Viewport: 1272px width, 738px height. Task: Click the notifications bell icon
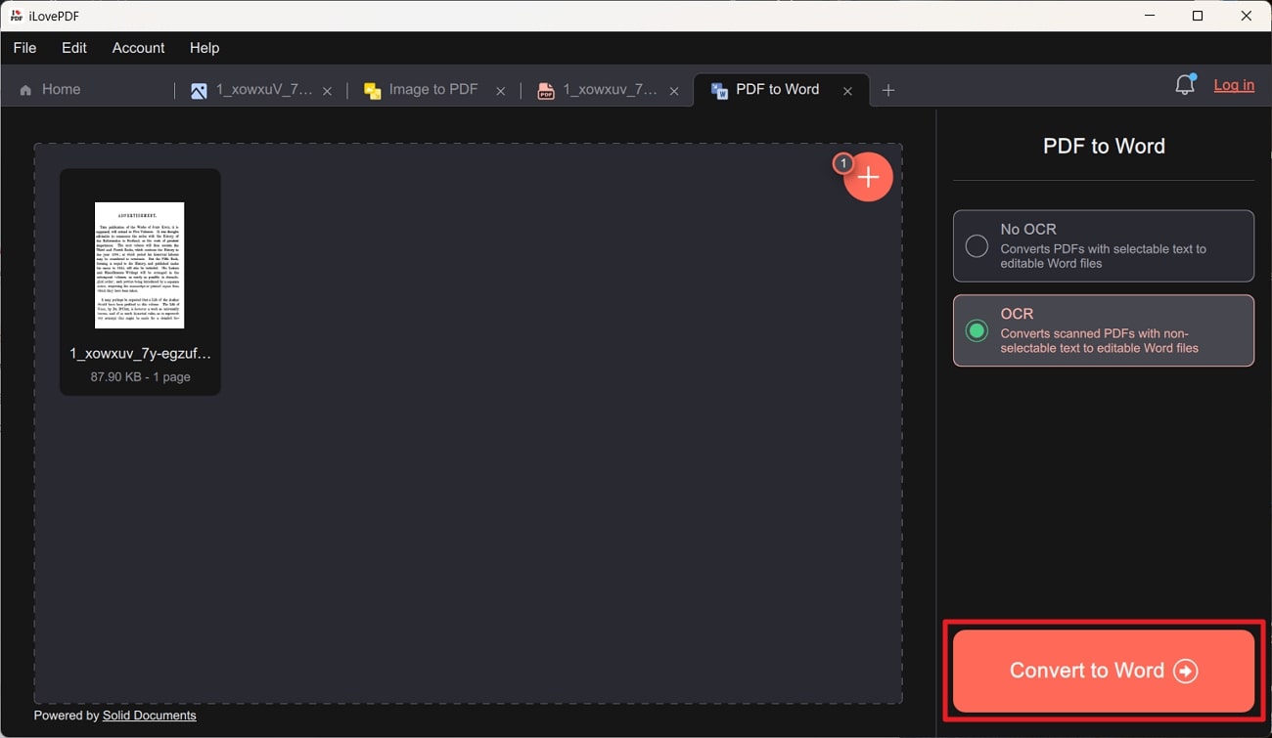tap(1185, 85)
